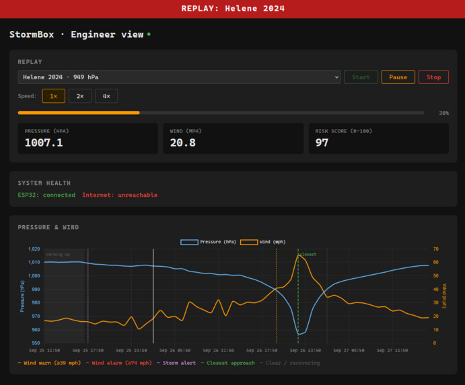Click the Sep 27 11:50 axis label
The height and width of the screenshot is (385, 465).
(x=392, y=350)
